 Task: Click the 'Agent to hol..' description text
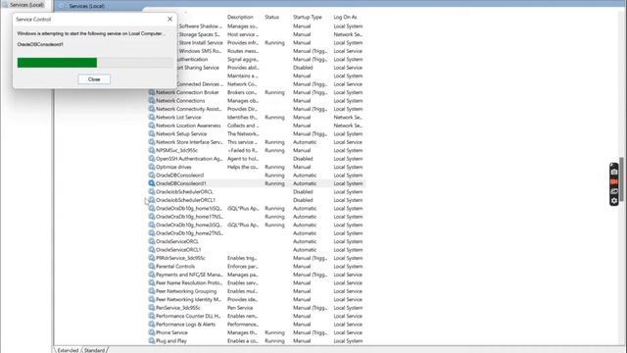click(242, 159)
